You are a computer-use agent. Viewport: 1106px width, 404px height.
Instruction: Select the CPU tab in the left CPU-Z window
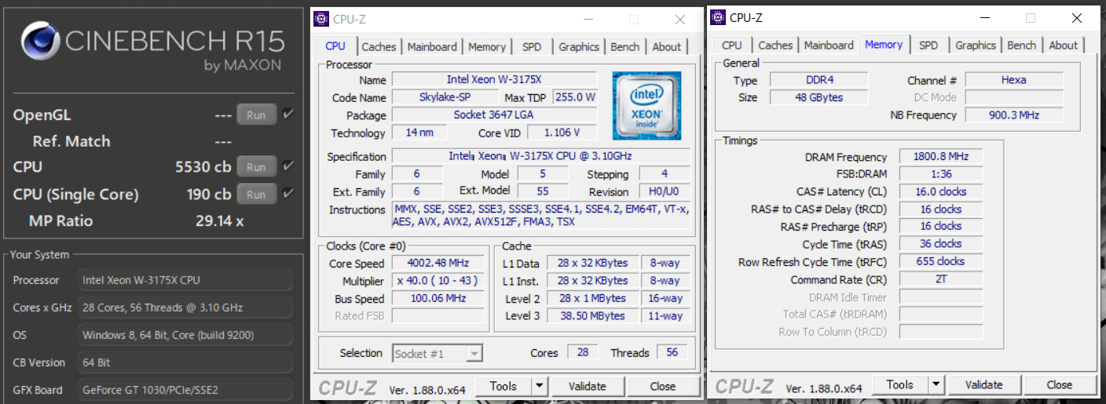click(x=335, y=46)
